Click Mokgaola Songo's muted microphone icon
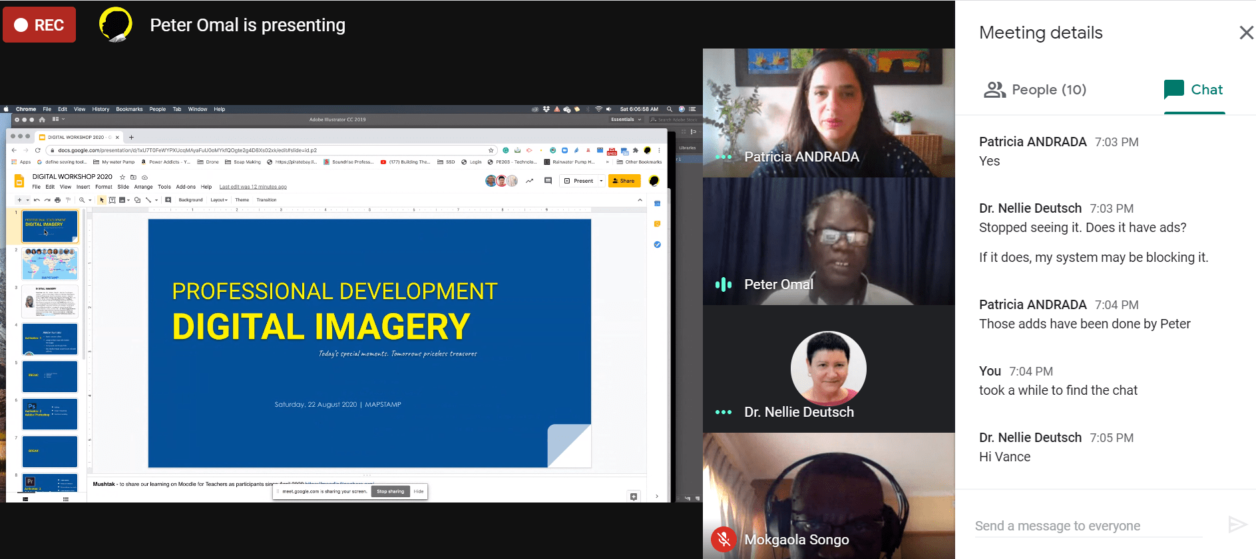 tap(724, 539)
